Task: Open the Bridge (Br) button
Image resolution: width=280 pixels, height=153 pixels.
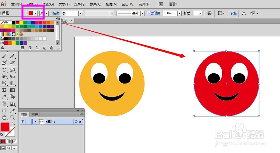Action: pyautogui.click(x=161, y=4)
